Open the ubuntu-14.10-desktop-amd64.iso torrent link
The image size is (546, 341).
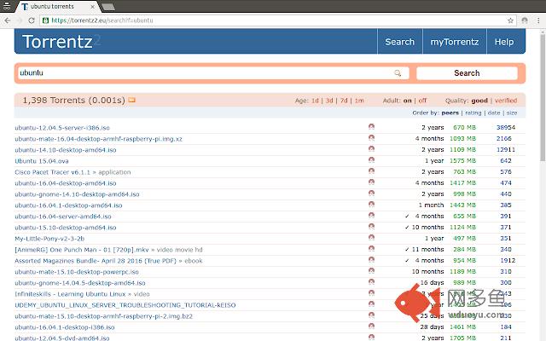coord(66,150)
